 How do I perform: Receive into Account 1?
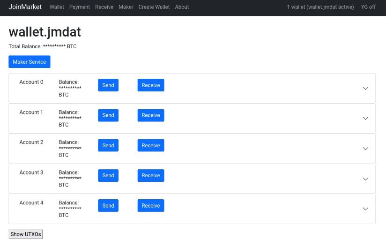[x=151, y=115]
